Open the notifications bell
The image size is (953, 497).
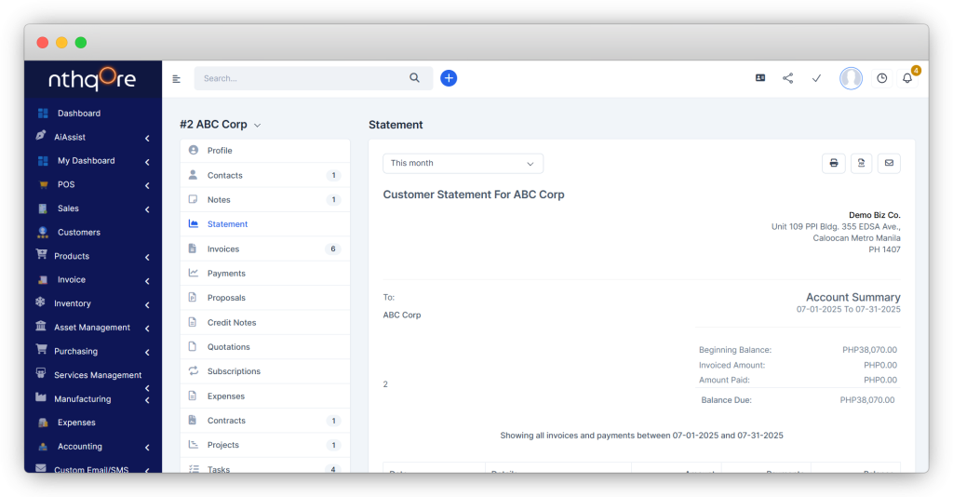(x=907, y=78)
